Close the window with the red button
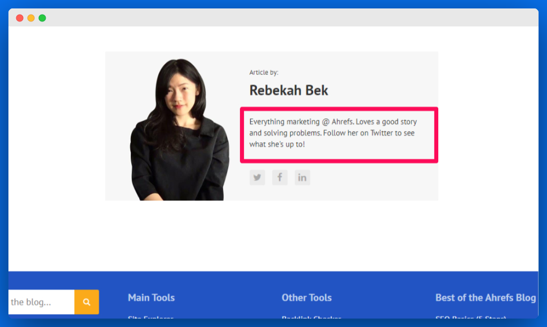The image size is (547, 327). [x=20, y=18]
